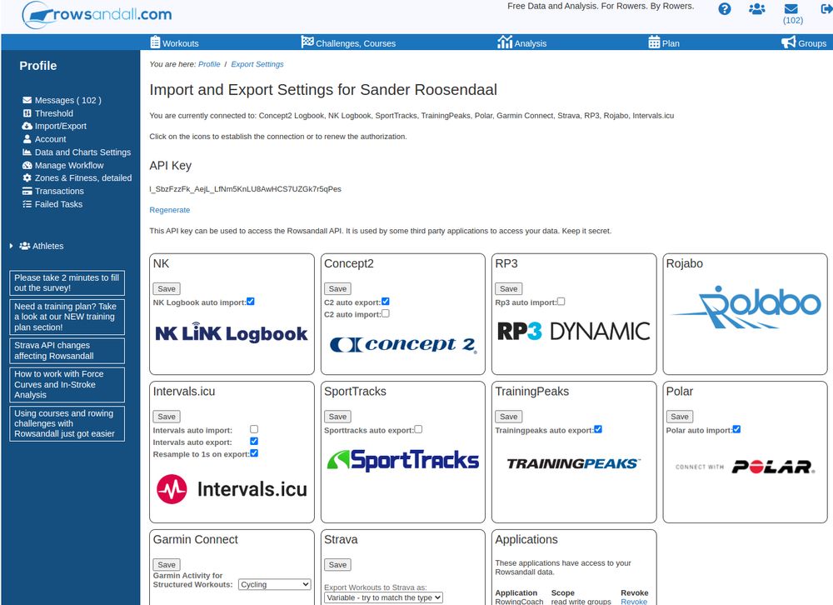Image resolution: width=833 pixels, height=605 pixels.
Task: Click the Failed Tasks list icon
Action: point(27,204)
